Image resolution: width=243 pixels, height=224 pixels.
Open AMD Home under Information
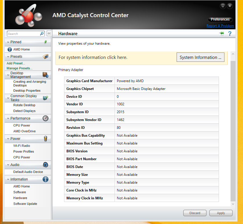[21, 186]
